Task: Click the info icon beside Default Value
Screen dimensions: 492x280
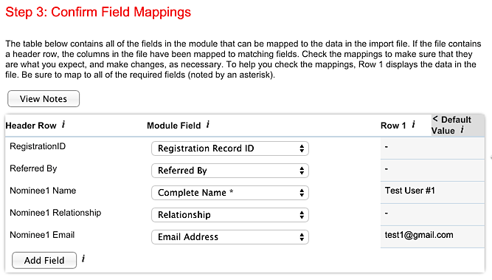Action: 462,129
